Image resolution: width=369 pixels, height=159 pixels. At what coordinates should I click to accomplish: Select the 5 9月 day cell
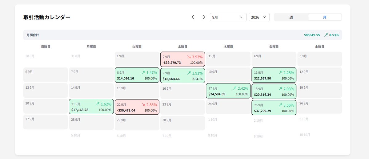tap(319, 59)
